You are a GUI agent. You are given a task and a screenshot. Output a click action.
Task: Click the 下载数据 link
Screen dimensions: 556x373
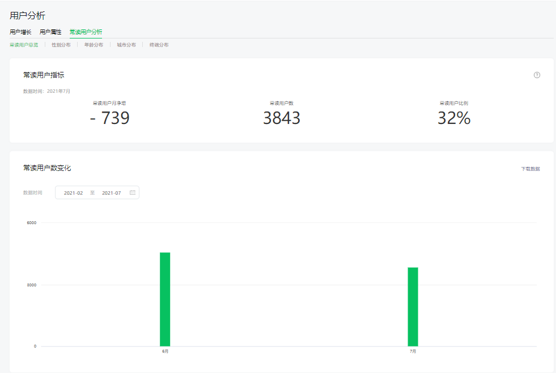pyautogui.click(x=530, y=169)
